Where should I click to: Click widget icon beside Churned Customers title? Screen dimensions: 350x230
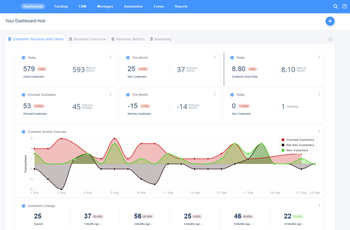tap(24, 95)
